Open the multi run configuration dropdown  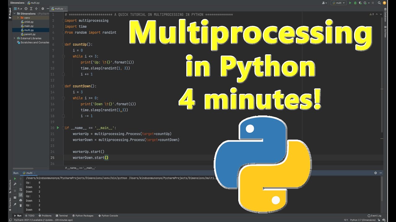[x=338, y=3]
